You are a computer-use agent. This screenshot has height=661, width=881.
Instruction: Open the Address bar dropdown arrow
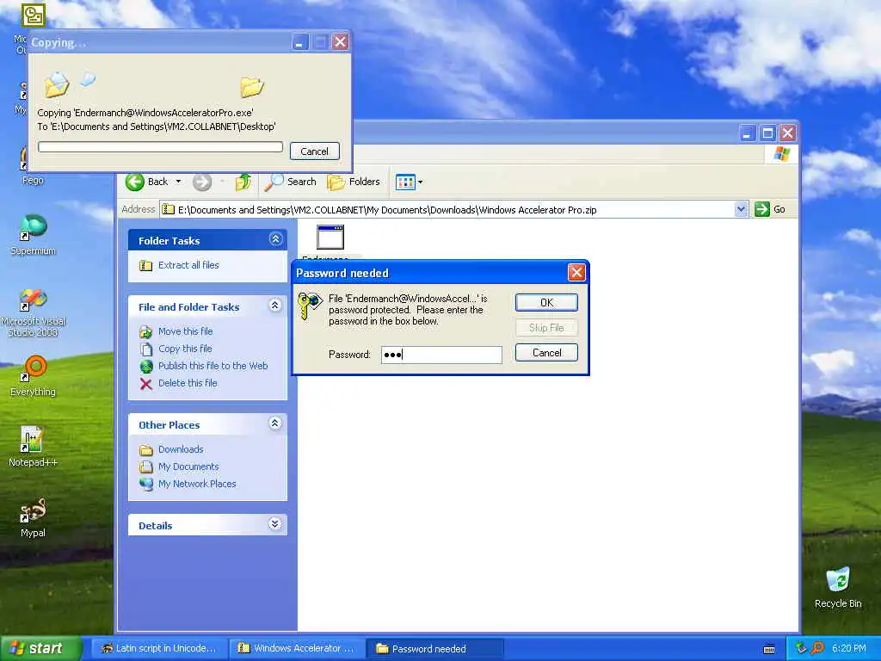(x=741, y=210)
